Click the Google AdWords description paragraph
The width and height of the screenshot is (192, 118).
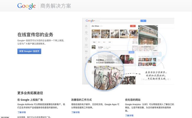(x=41, y=106)
